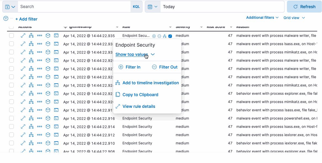
Task: Click in the Search query field
Action: [74, 7]
